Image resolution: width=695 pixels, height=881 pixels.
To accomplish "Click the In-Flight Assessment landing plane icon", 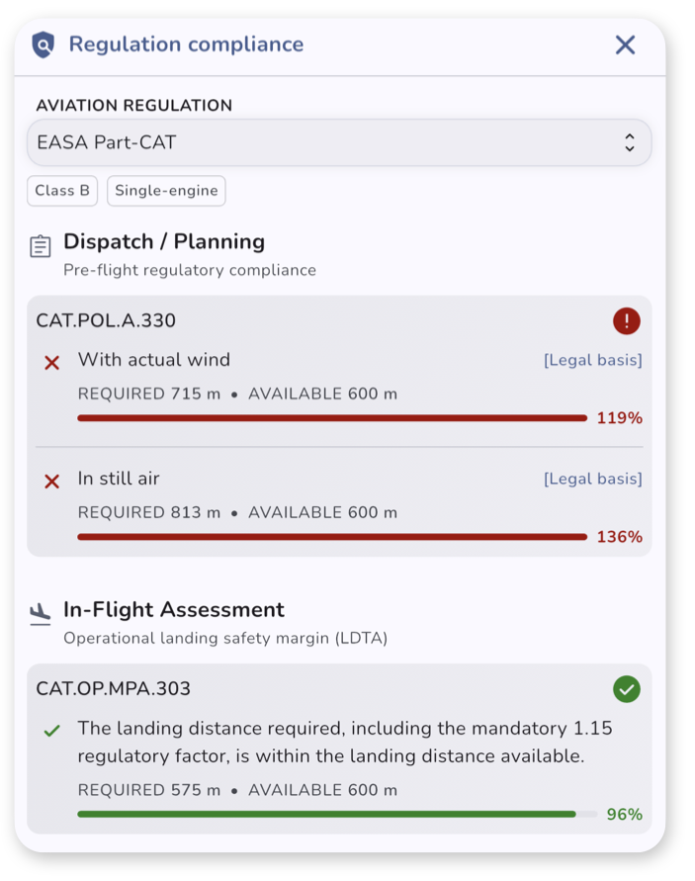I will 40,614.
